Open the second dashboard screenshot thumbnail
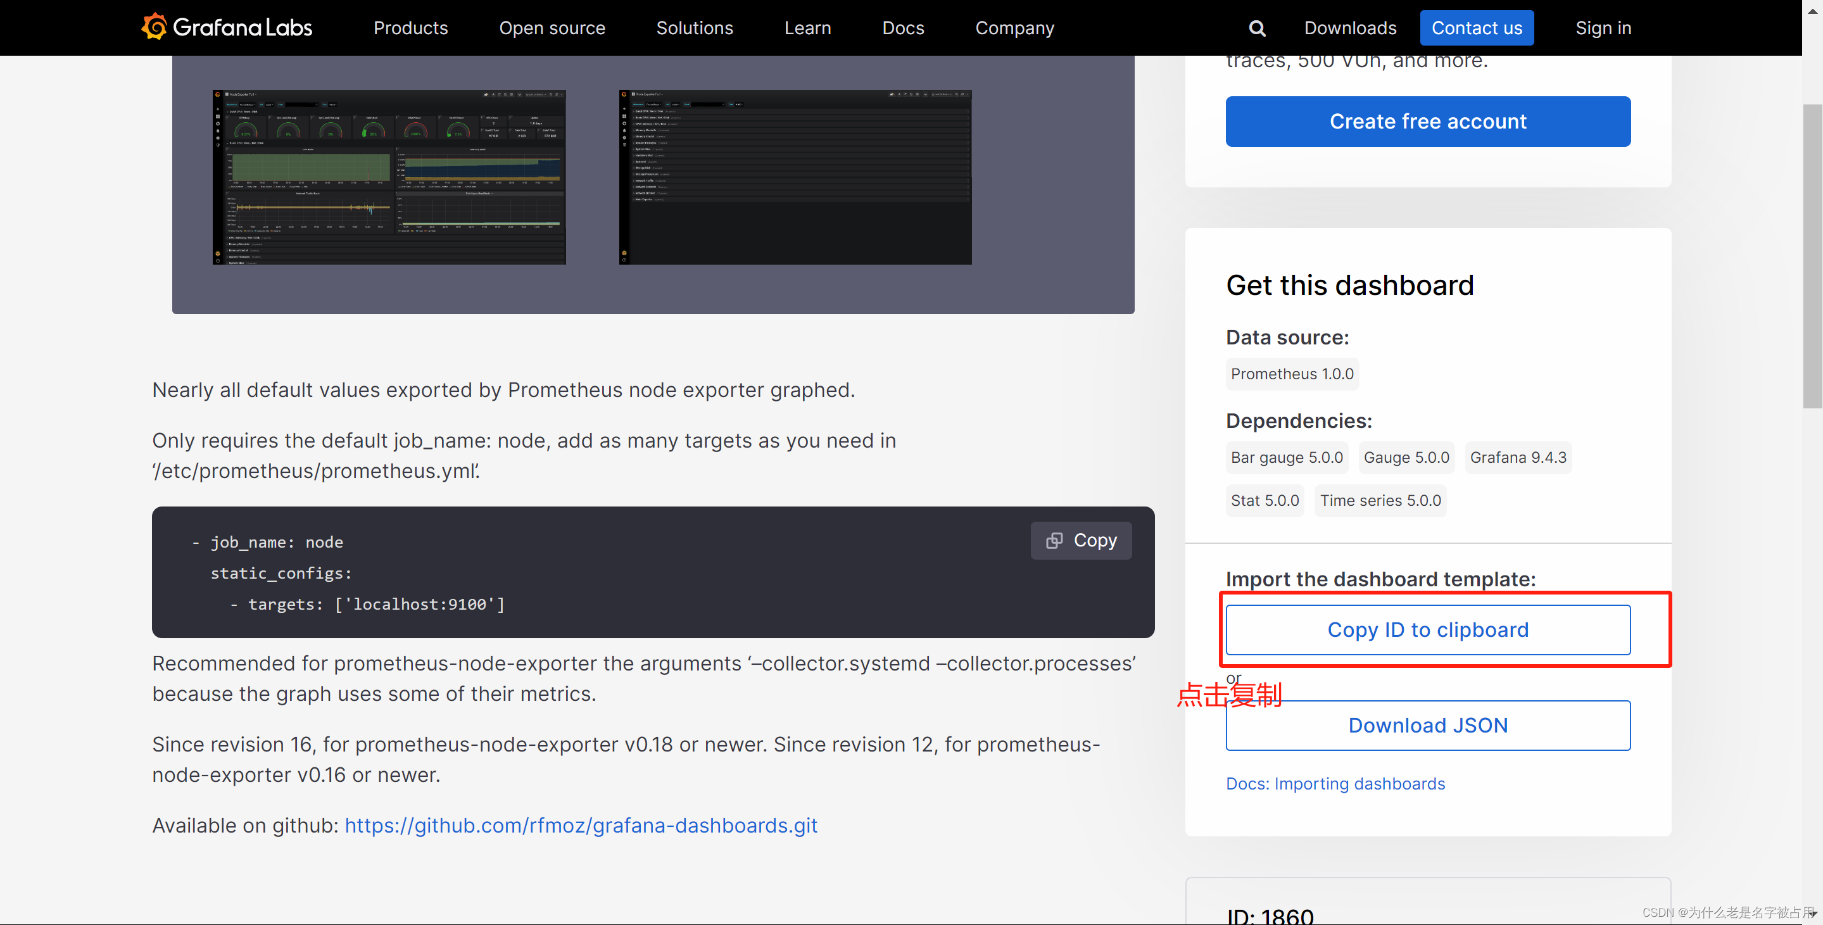 click(795, 177)
